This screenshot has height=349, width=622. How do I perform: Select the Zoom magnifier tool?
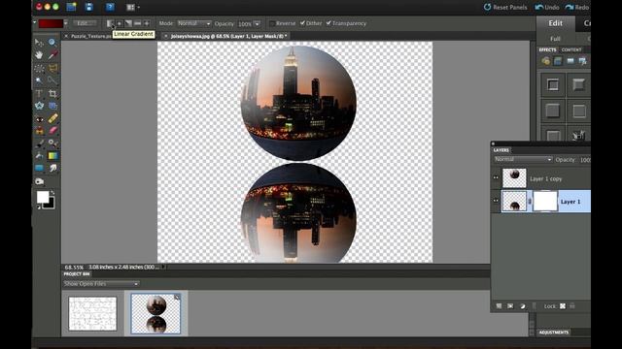52,43
